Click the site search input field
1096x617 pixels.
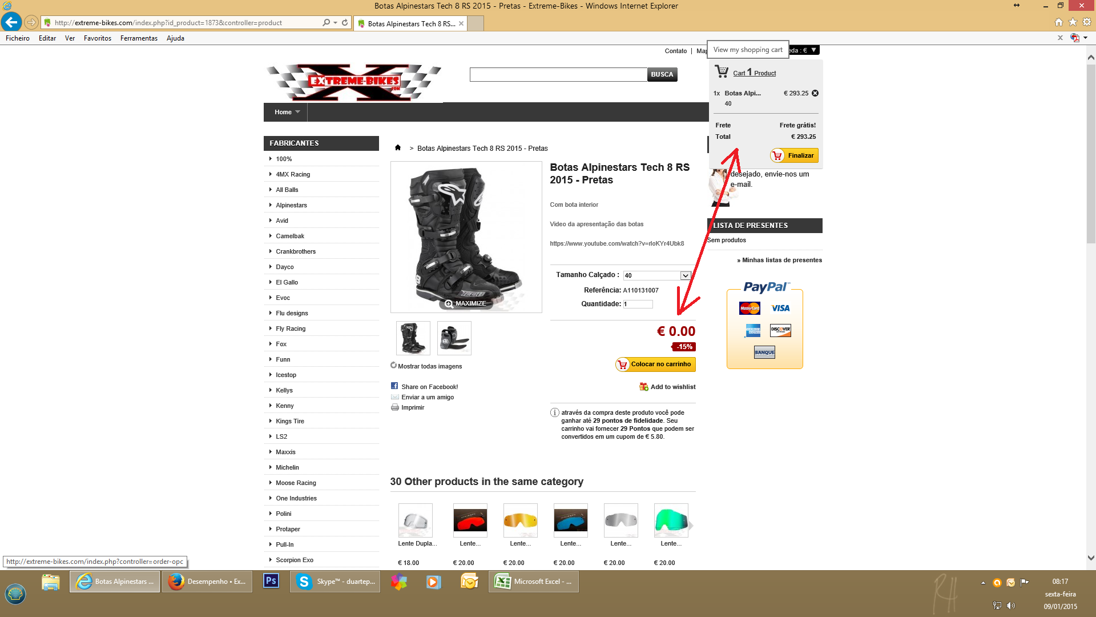(x=558, y=74)
